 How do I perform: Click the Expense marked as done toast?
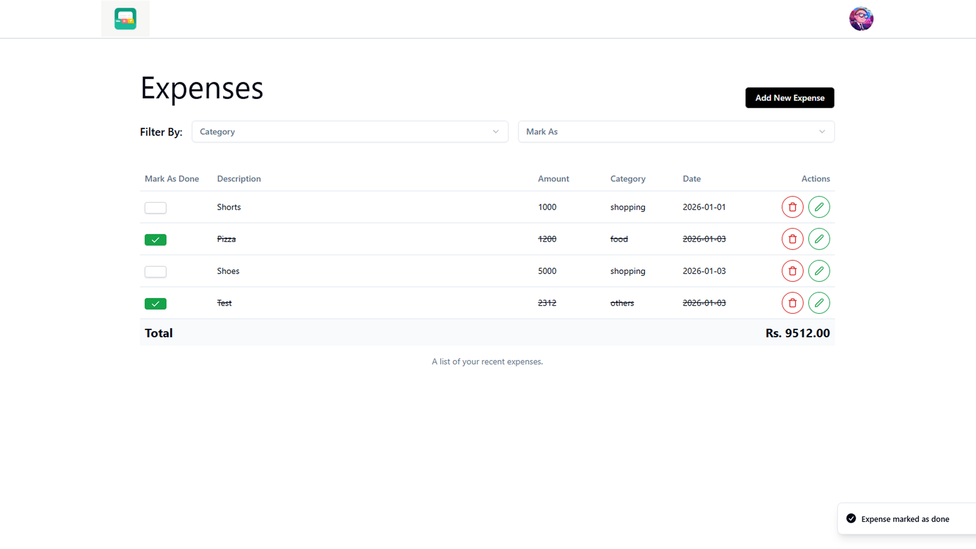pyautogui.click(x=905, y=519)
